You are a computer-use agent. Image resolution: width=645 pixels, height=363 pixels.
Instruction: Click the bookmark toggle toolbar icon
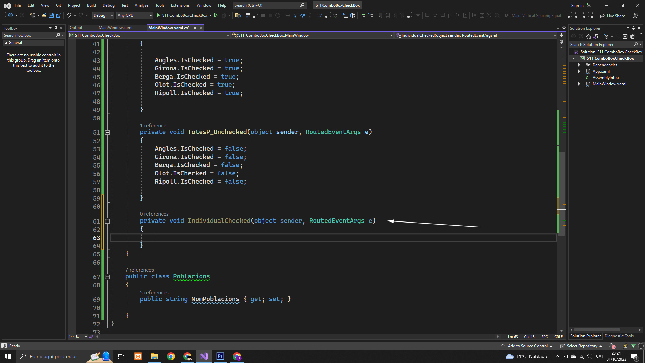(380, 15)
